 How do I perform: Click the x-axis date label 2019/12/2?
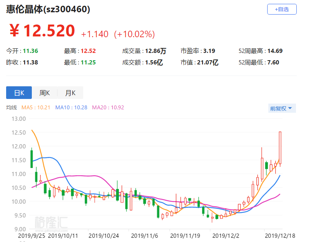click(226, 236)
